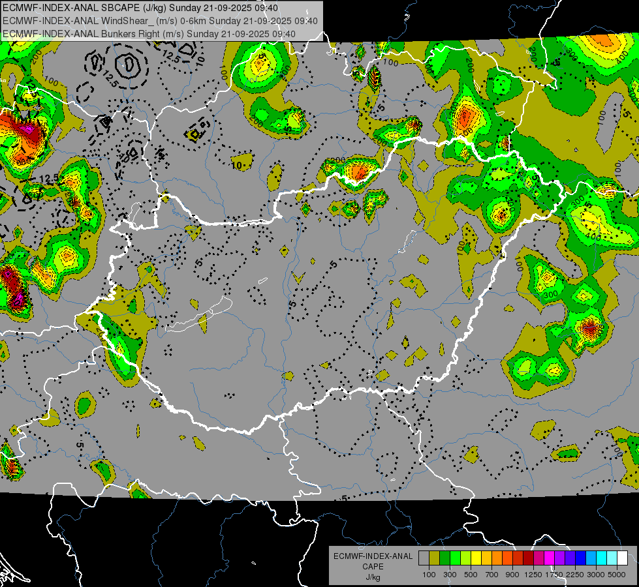This screenshot has height=587, width=639.
Task: Select the magenta legend swatch
Action: (x=550, y=558)
